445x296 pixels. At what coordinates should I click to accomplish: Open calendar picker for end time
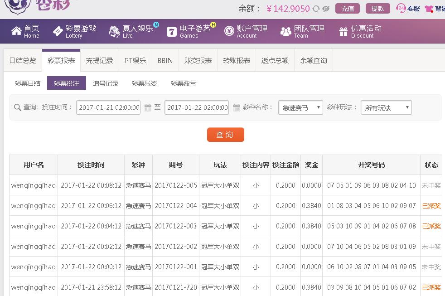point(236,107)
